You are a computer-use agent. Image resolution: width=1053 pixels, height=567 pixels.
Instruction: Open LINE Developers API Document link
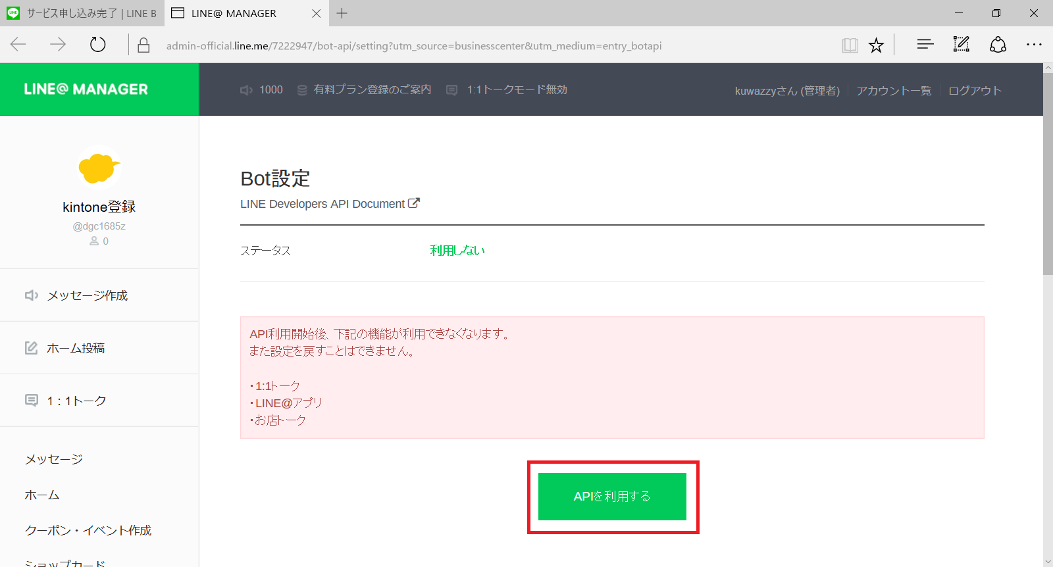330,204
